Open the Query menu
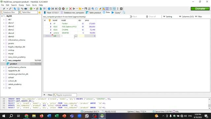Image resolution: width=211 pixels, height=119 pixels. 21,5
